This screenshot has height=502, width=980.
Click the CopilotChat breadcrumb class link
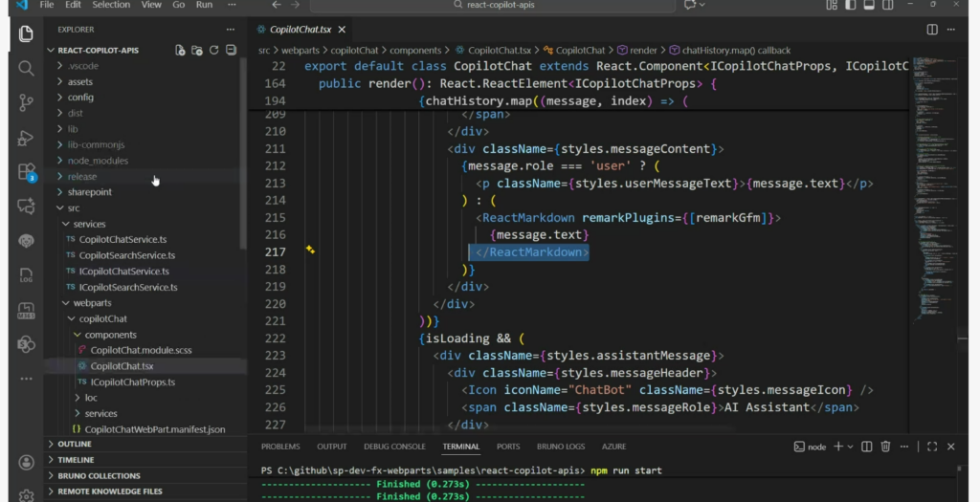pos(581,50)
